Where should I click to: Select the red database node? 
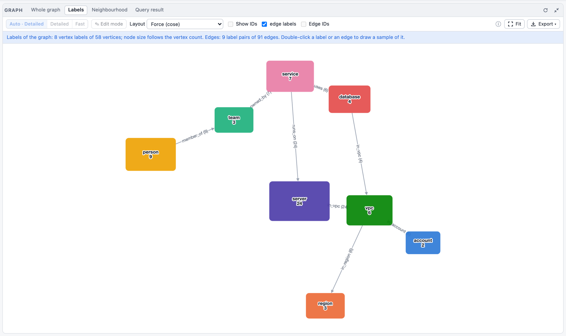pos(349,99)
